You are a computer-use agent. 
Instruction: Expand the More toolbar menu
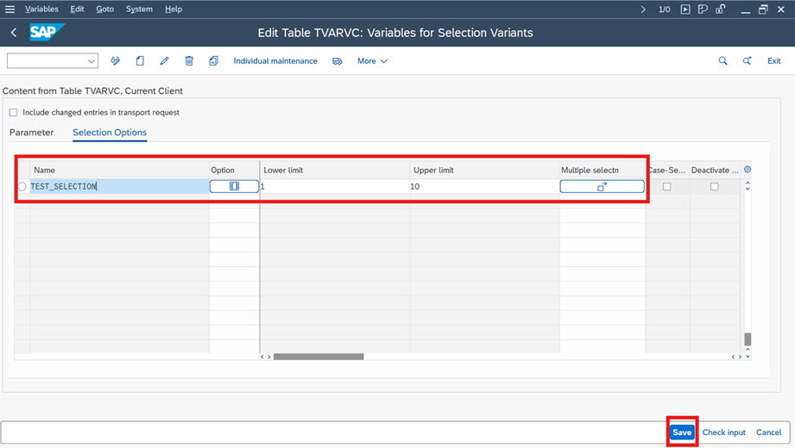pos(372,61)
